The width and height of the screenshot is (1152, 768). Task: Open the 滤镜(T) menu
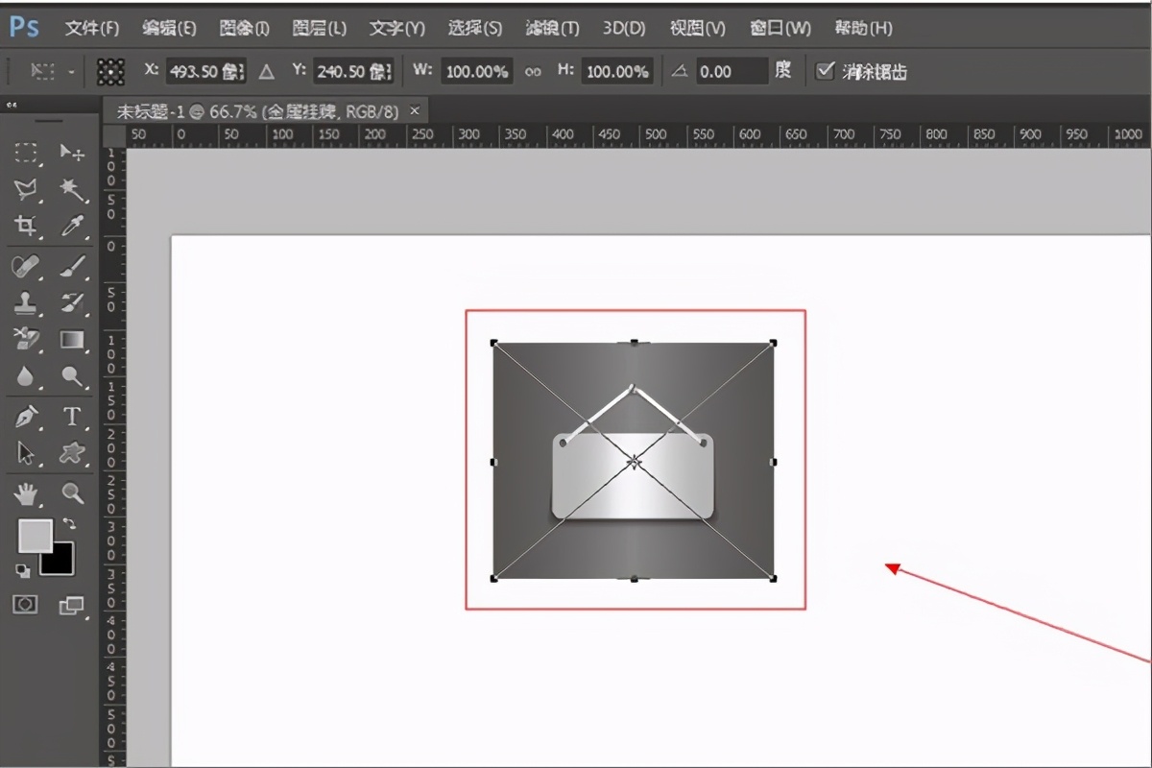pos(552,28)
